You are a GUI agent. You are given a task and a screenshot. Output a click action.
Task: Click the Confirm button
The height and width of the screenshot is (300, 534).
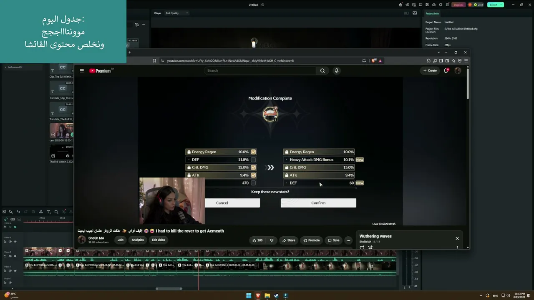[x=318, y=203]
